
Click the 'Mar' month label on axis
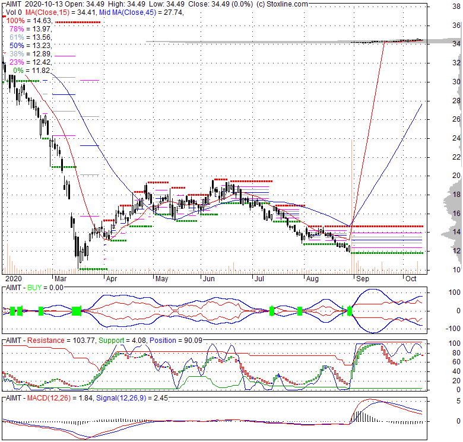[61, 278]
